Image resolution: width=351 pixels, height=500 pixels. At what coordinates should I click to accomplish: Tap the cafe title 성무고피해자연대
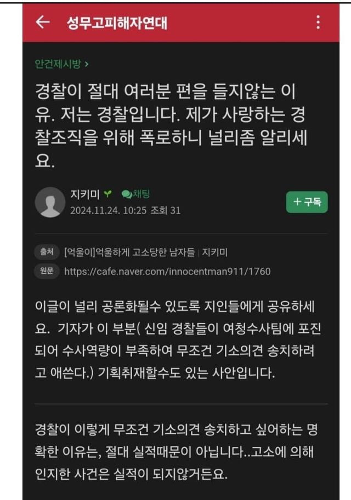pos(117,22)
